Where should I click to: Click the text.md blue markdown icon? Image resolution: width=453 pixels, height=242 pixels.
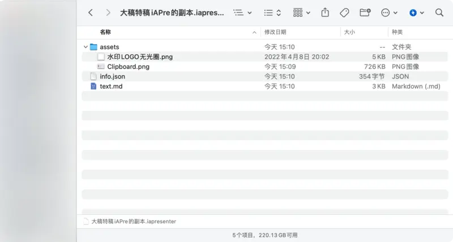93,87
